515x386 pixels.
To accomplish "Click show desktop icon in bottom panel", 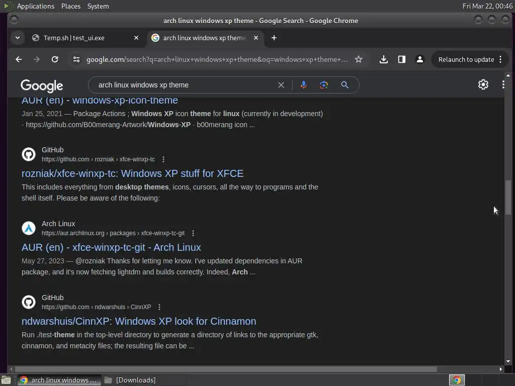I will pyautogui.click(x=6, y=380).
